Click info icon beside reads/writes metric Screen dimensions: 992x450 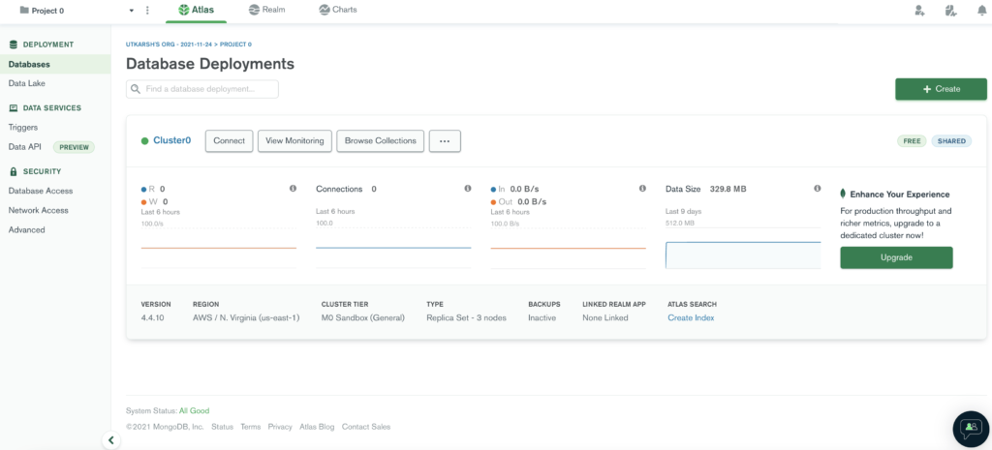coord(293,189)
